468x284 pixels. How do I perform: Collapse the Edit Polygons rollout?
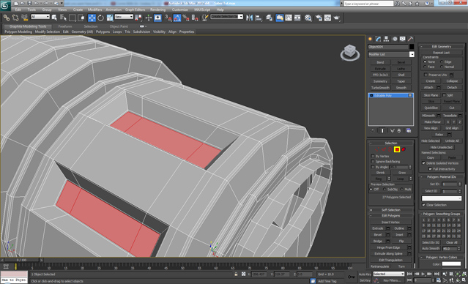[390, 215]
